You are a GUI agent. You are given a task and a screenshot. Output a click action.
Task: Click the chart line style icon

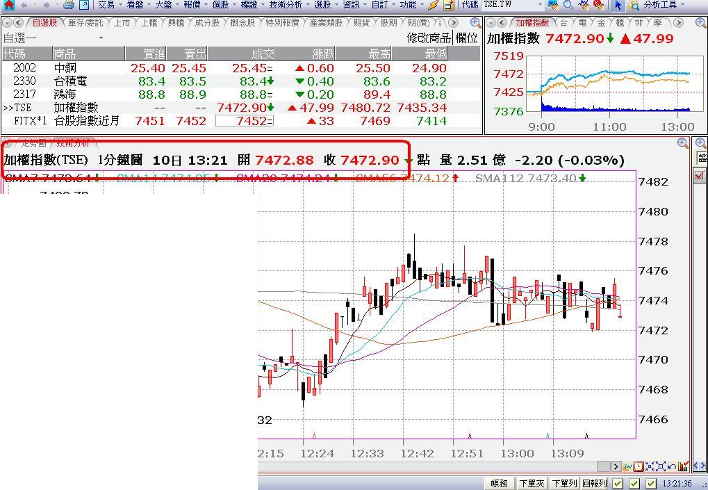[627, 466]
